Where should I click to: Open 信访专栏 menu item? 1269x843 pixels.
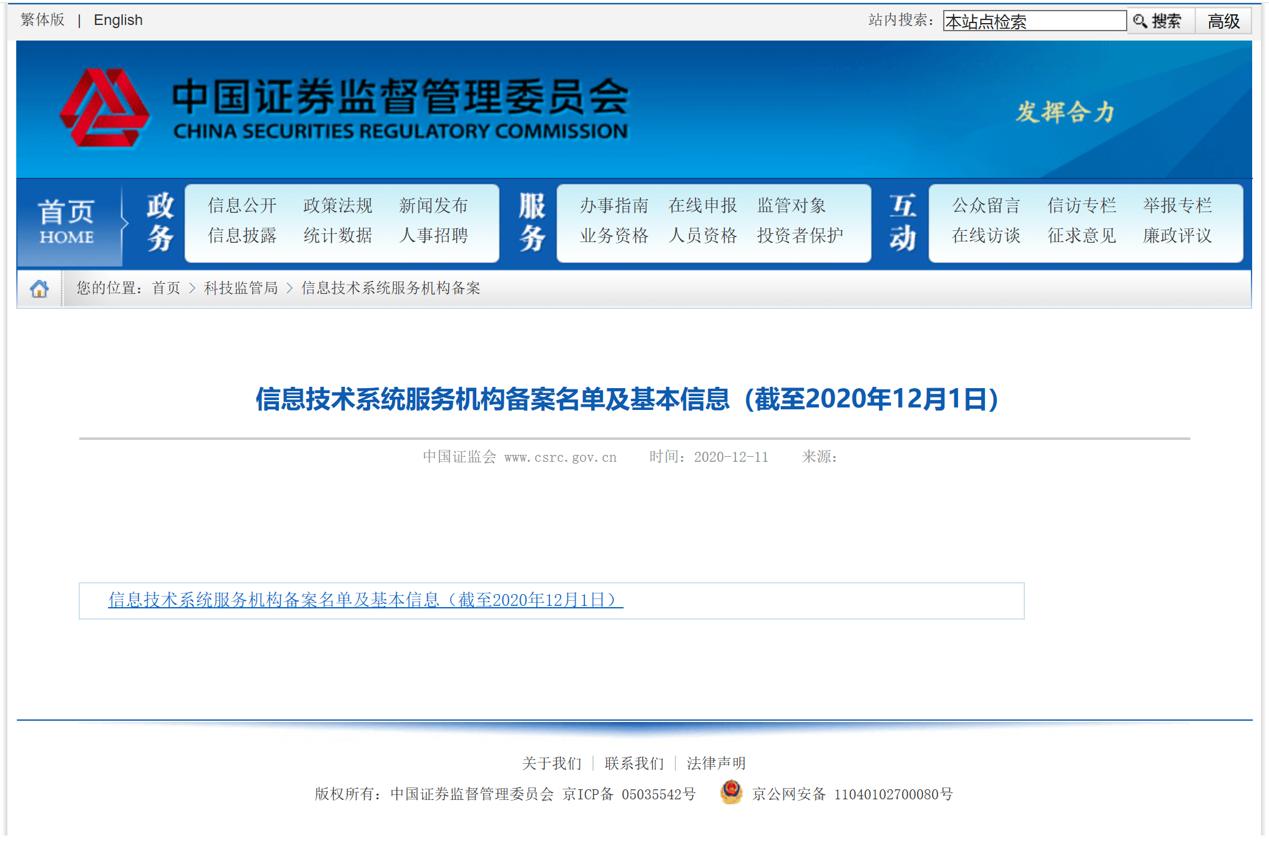point(1082,205)
